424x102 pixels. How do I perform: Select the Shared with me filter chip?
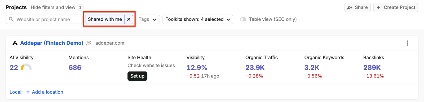(105, 19)
